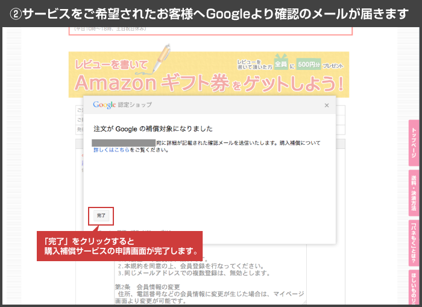Click the Amazon ギフト券 review banner
422x307 pixels.
(x=209, y=74)
